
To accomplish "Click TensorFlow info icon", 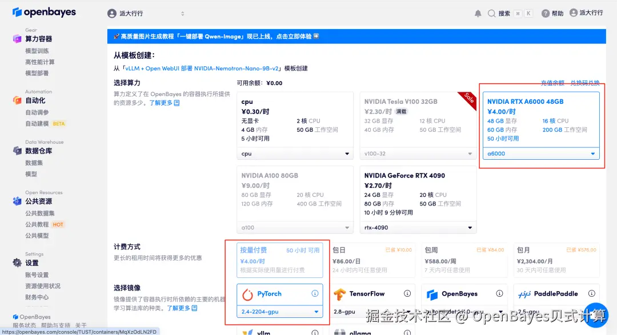I will (407, 293).
